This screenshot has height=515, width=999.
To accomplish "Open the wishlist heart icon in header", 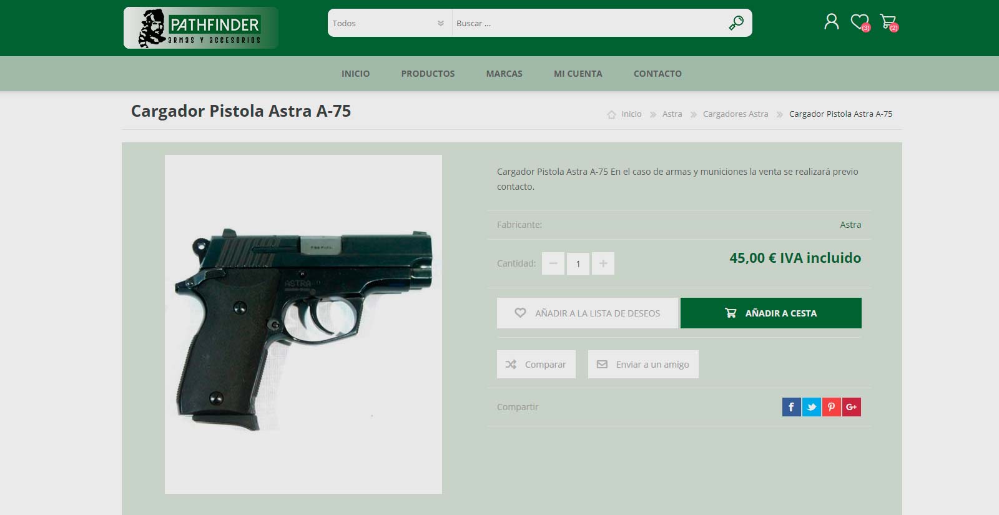I will coord(860,22).
